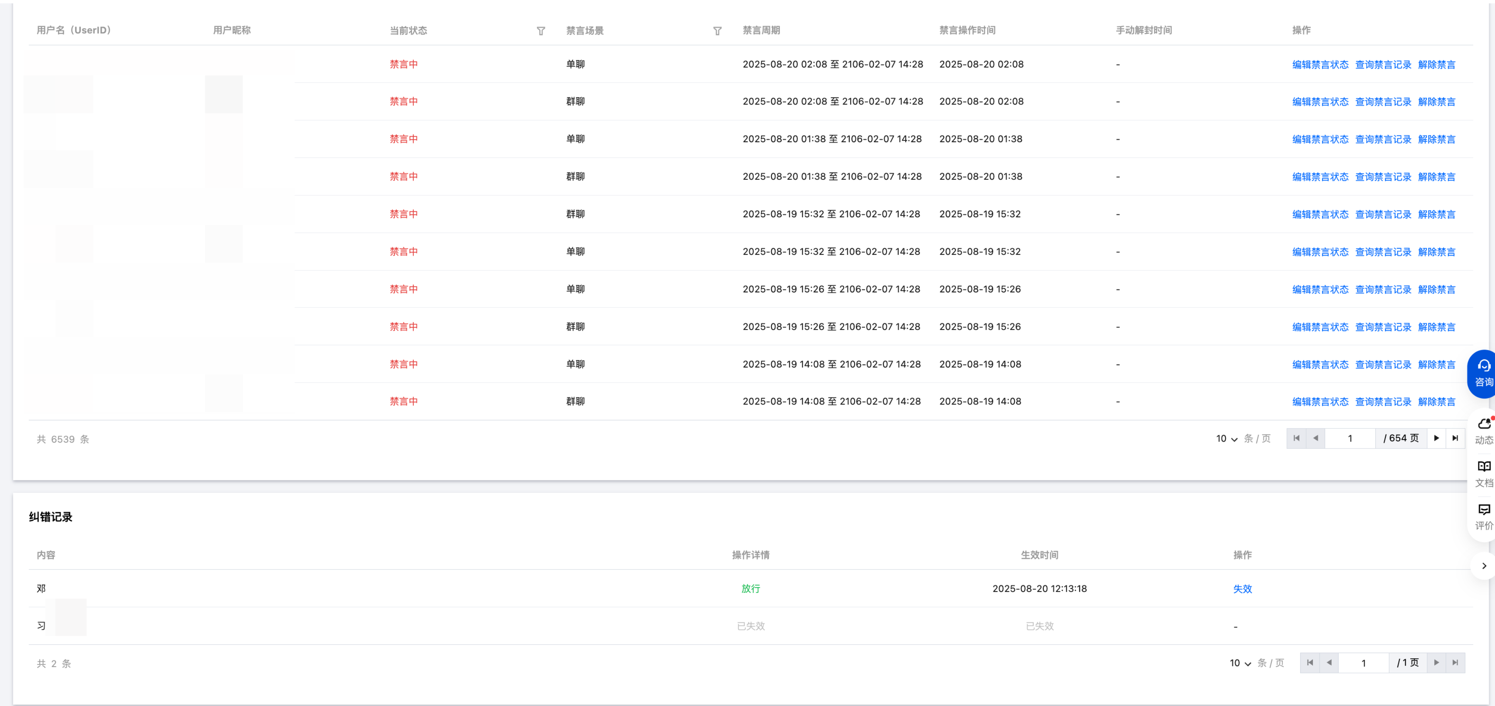Click the 内容 cell reading 习
This screenshot has height=706, width=1495.
coord(41,625)
